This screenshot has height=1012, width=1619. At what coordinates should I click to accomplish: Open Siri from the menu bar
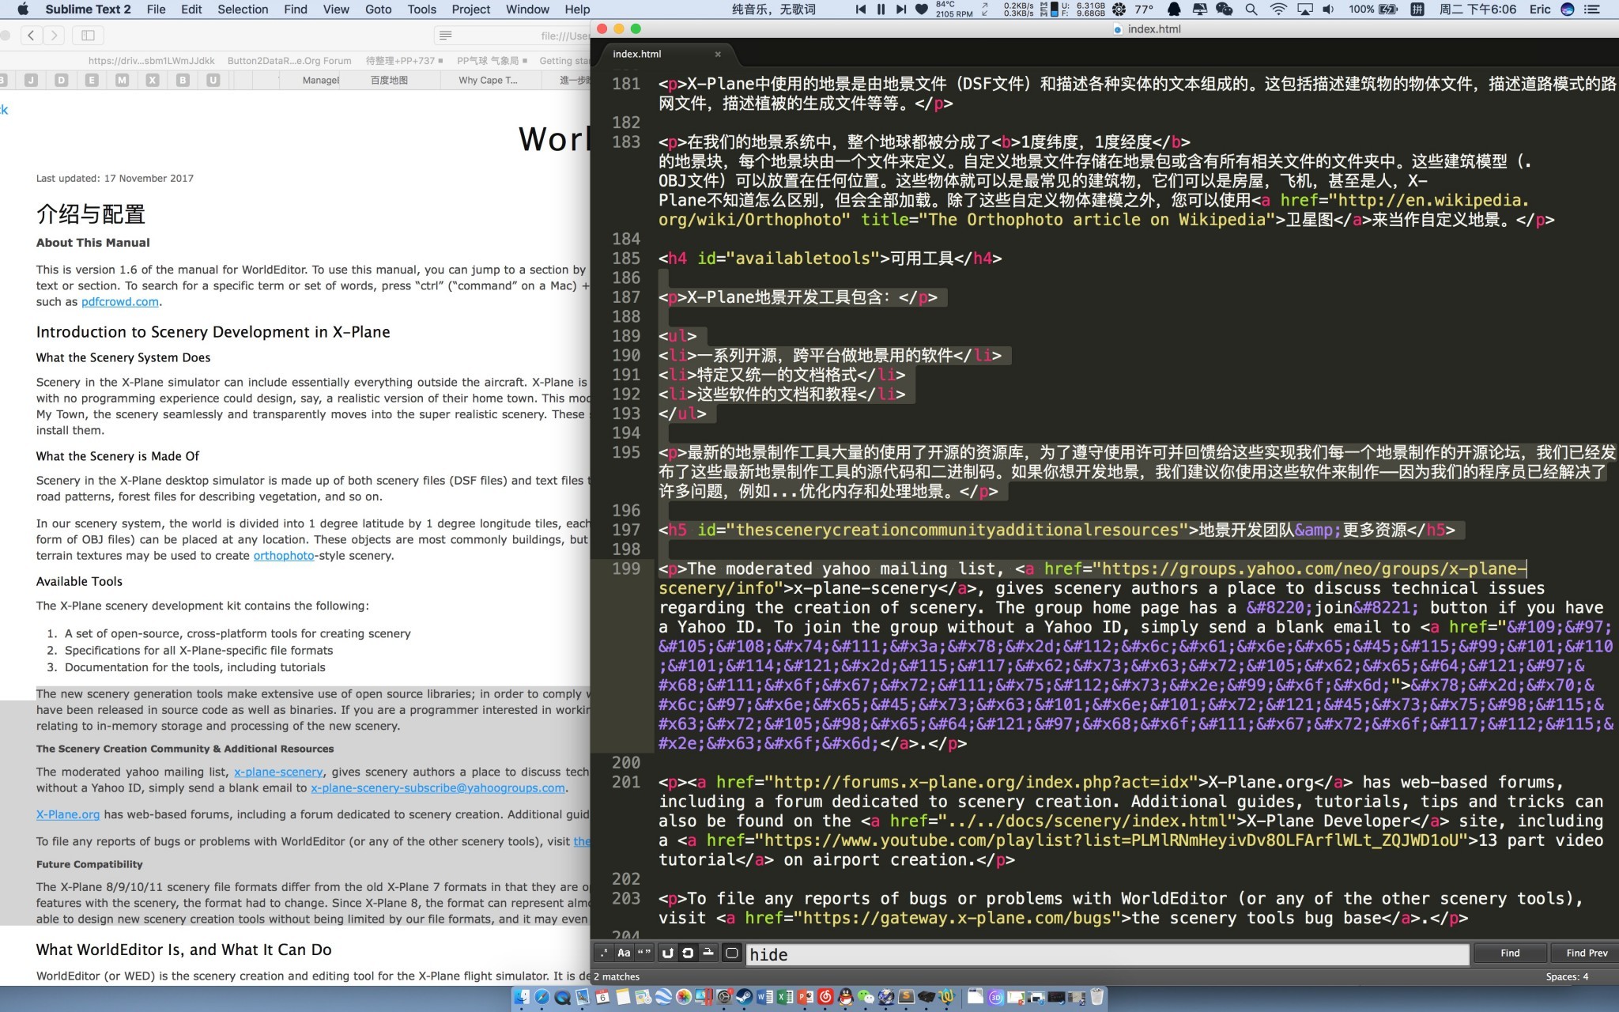pos(1568,9)
